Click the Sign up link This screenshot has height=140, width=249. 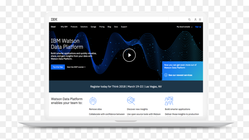(198, 27)
